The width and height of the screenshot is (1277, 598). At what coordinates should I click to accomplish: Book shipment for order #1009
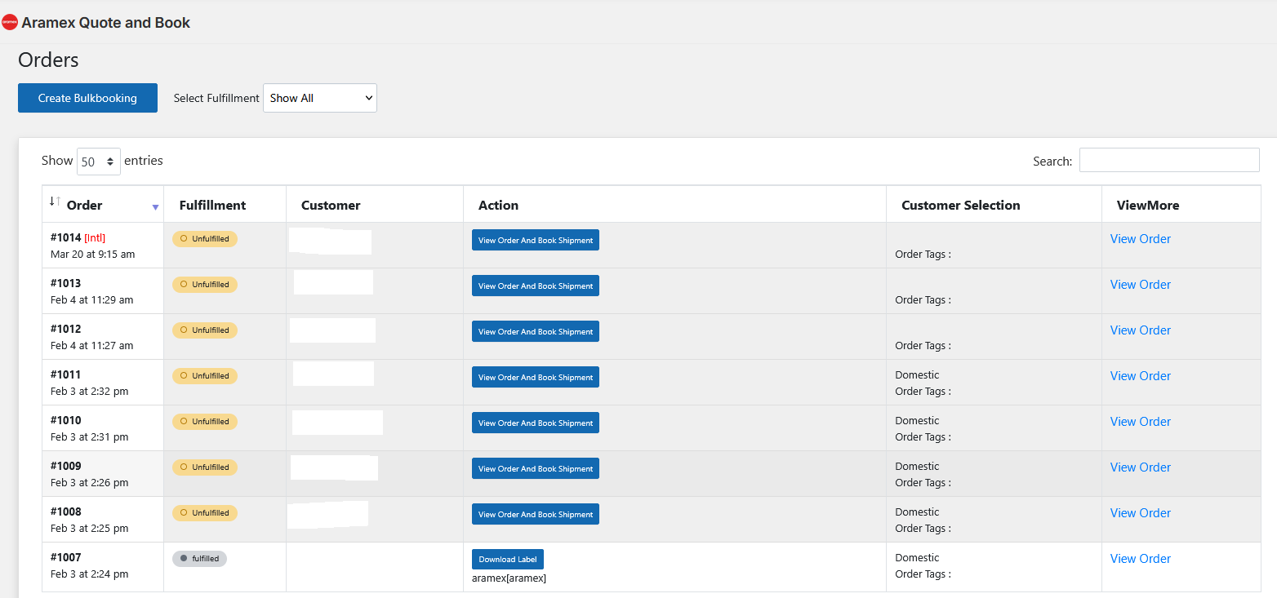click(536, 468)
